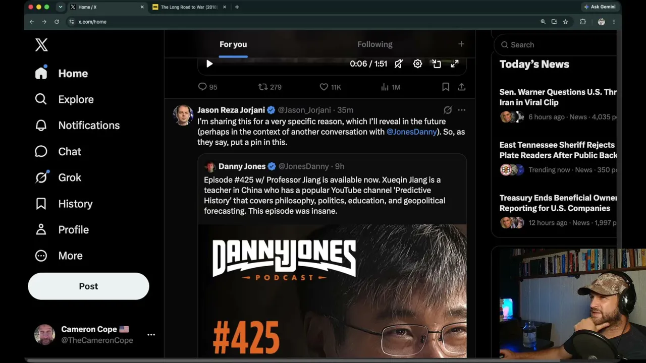Open Treasury Ends Beneficial Ownership story
Screen dimensions: 646x363
[x=558, y=203]
